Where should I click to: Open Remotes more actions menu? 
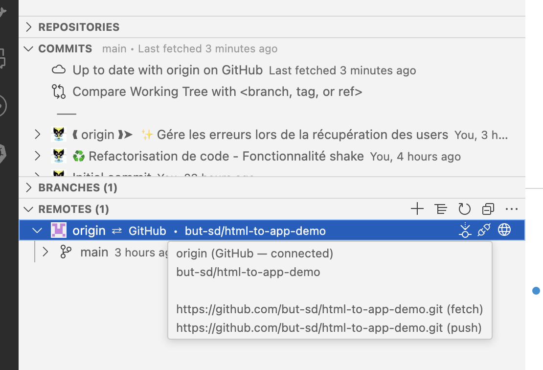pyautogui.click(x=512, y=209)
